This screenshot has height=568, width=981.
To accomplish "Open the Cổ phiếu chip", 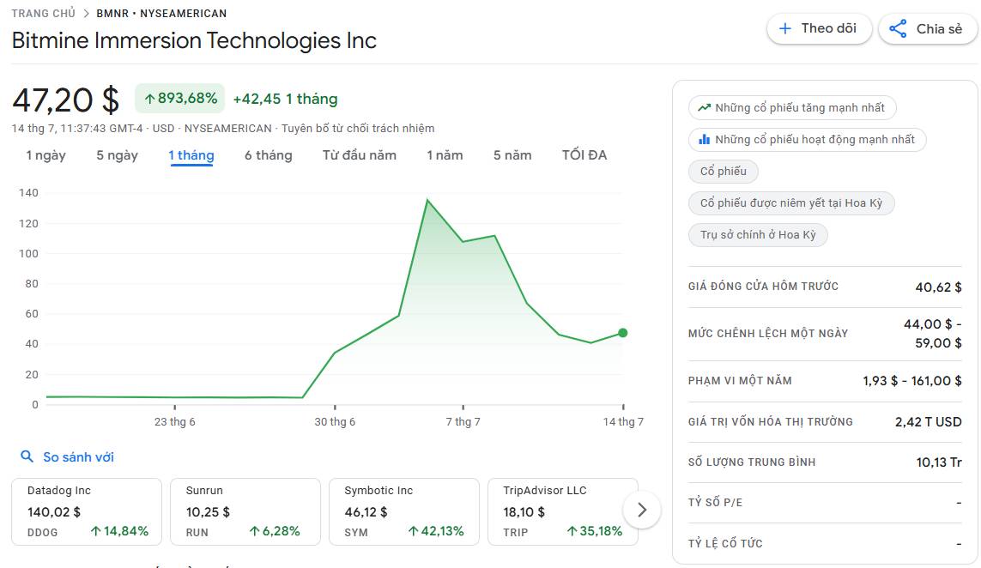I will (x=724, y=172).
